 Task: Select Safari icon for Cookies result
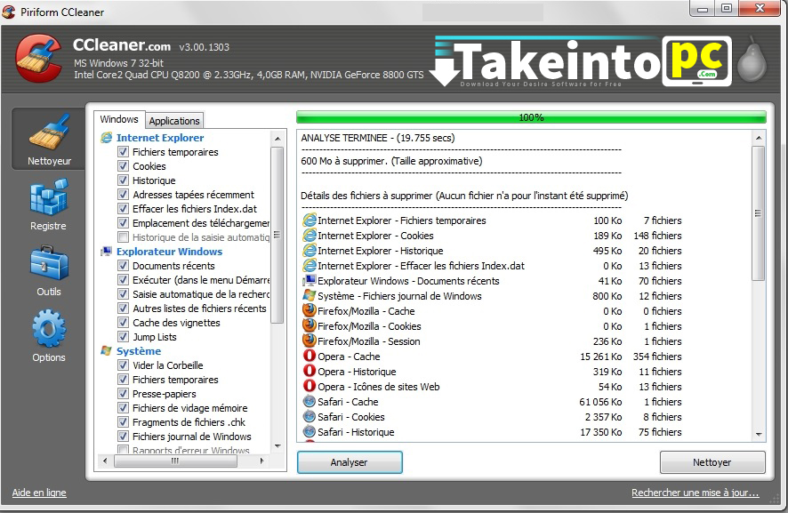click(x=310, y=416)
